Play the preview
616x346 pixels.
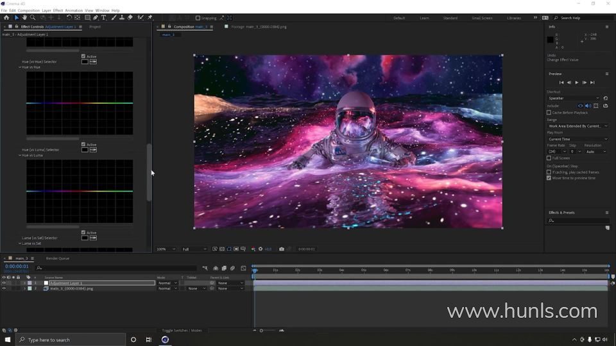[577, 83]
